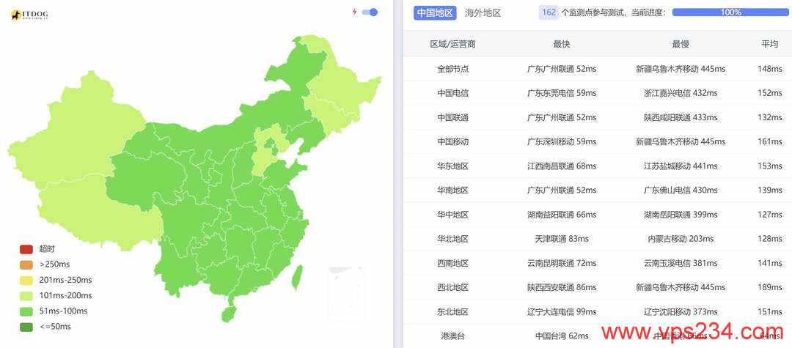The width and height of the screenshot is (792, 348).
Task: Click 内蒙古移动 203ms cell
Action: [681, 239]
